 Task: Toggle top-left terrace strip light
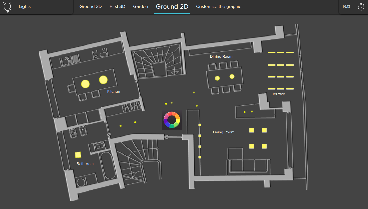tap(271, 52)
